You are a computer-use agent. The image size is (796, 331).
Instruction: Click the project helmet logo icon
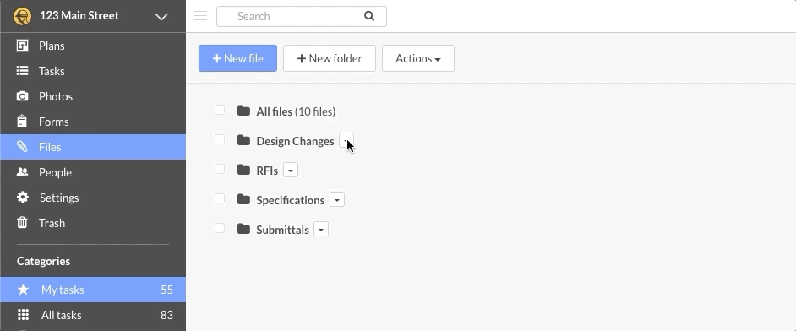(22, 16)
